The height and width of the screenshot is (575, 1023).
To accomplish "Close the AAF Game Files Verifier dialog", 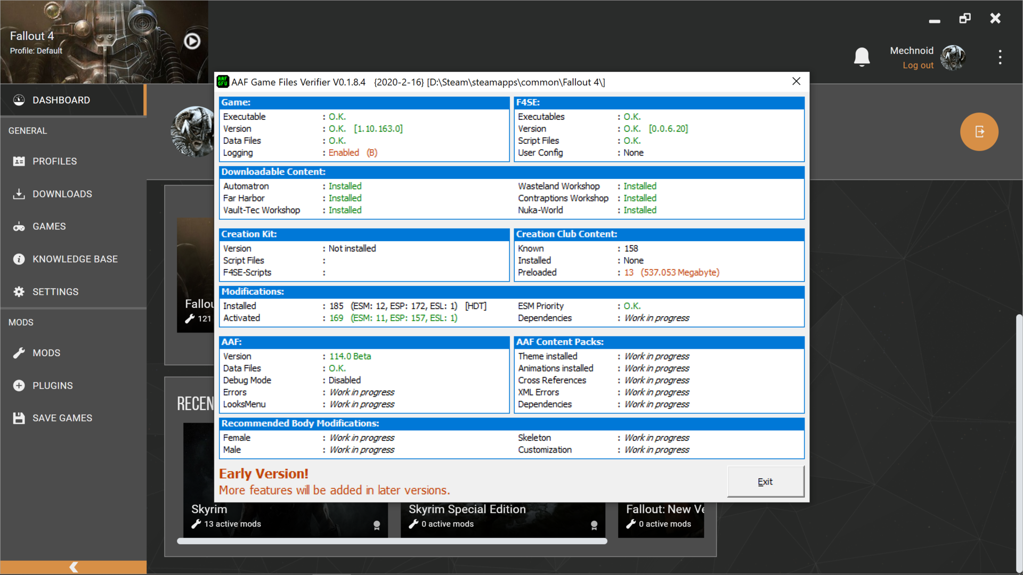I will tap(796, 81).
